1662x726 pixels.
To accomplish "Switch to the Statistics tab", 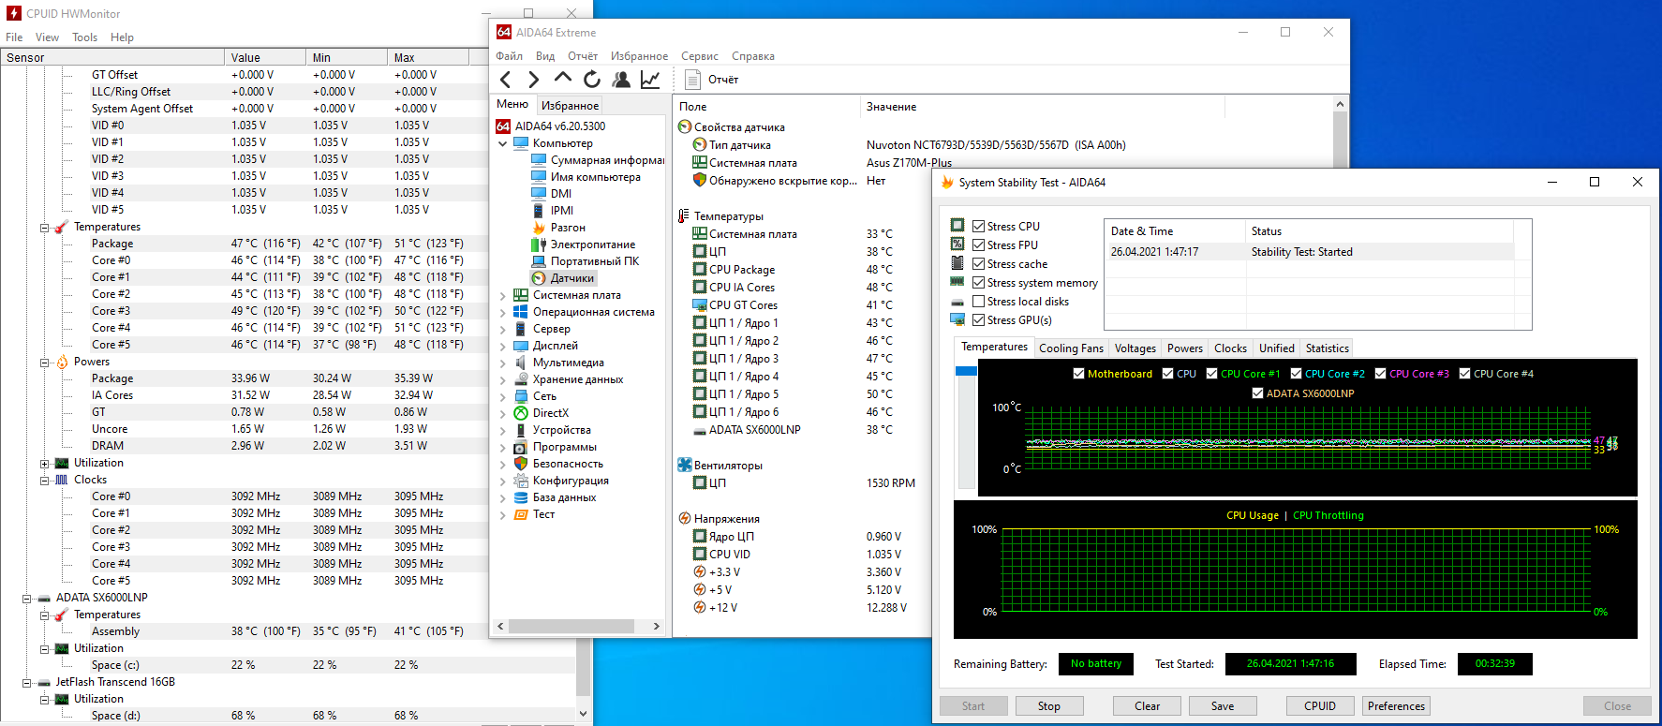I will [1327, 348].
